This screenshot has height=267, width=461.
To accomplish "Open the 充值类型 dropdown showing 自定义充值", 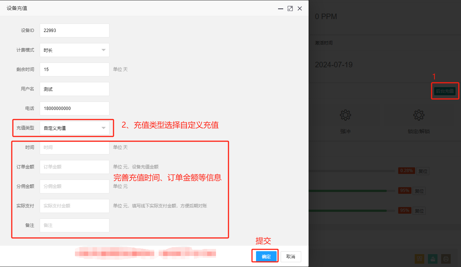I will [x=75, y=128].
